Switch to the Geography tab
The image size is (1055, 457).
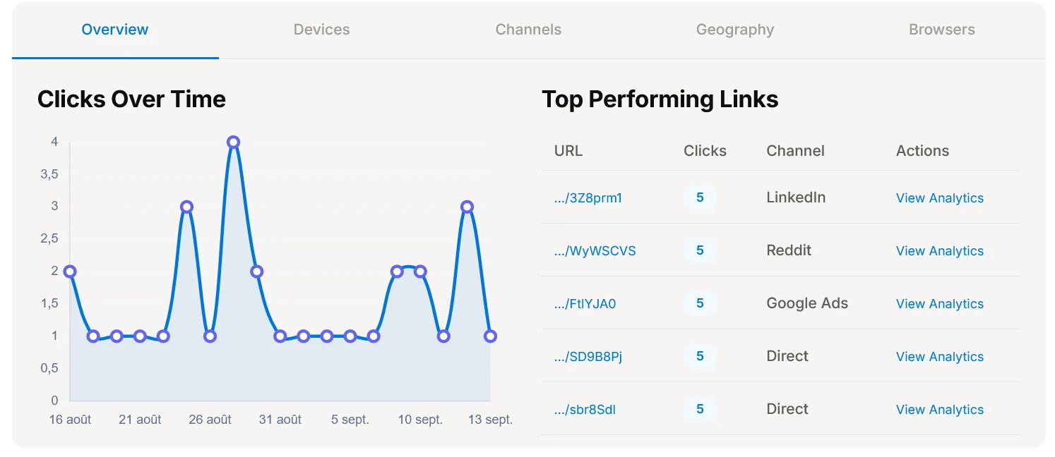[735, 30]
